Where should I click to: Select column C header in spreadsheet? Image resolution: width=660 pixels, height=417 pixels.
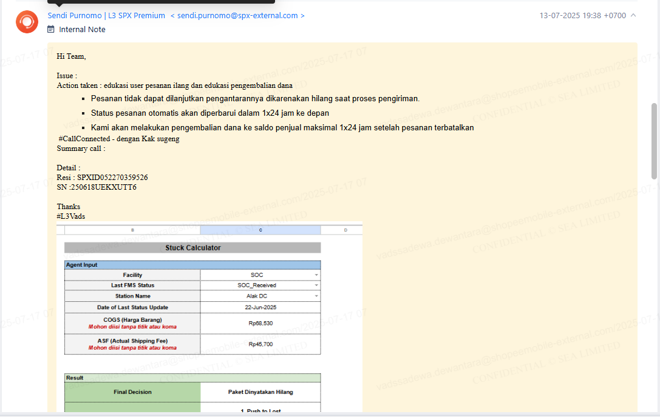click(260, 230)
